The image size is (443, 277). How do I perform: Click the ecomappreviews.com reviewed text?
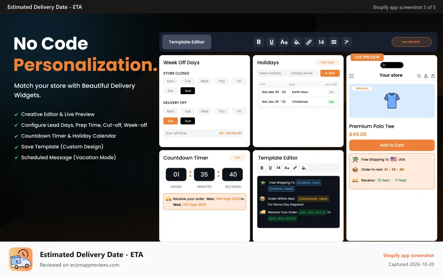[79, 265]
